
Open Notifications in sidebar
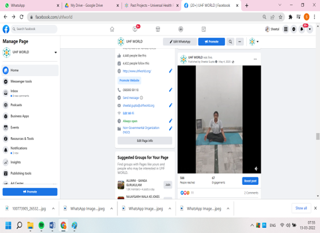[30, 150]
